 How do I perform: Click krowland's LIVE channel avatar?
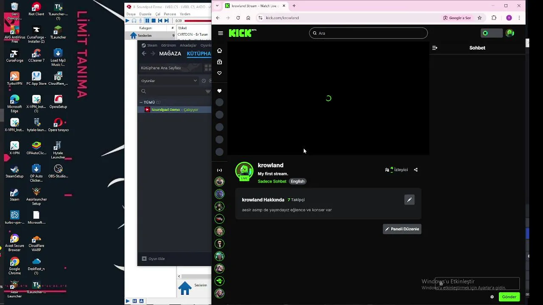pyautogui.click(x=244, y=171)
